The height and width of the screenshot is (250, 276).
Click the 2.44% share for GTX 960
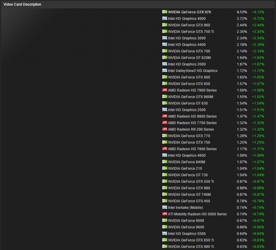point(242,25)
